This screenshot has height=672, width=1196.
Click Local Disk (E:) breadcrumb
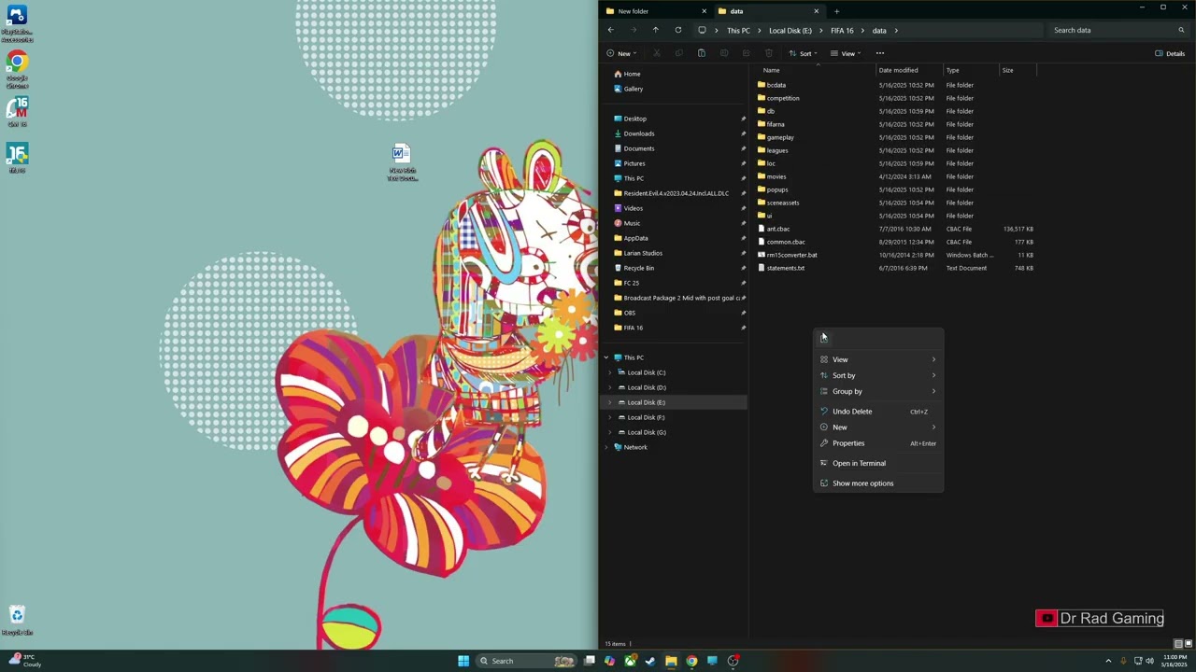tap(790, 31)
